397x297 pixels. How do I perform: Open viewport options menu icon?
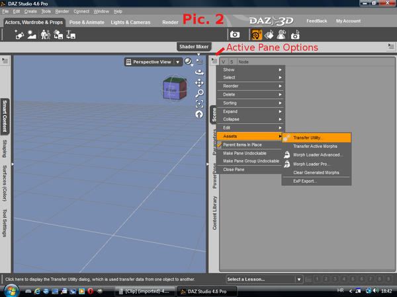[x=200, y=61]
